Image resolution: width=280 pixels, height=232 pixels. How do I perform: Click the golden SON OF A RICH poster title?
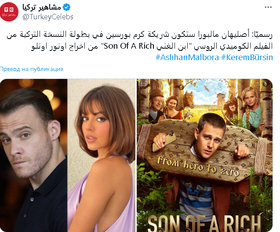click(205, 223)
